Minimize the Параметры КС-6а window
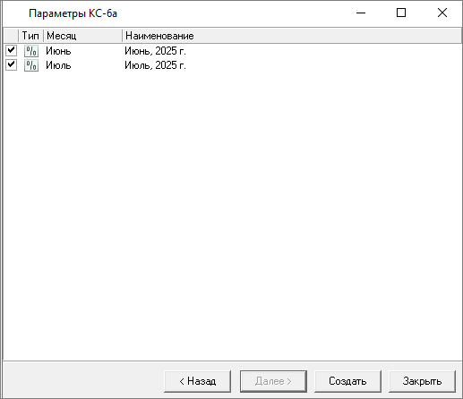Screen dimensions: 463x399 [361, 13]
